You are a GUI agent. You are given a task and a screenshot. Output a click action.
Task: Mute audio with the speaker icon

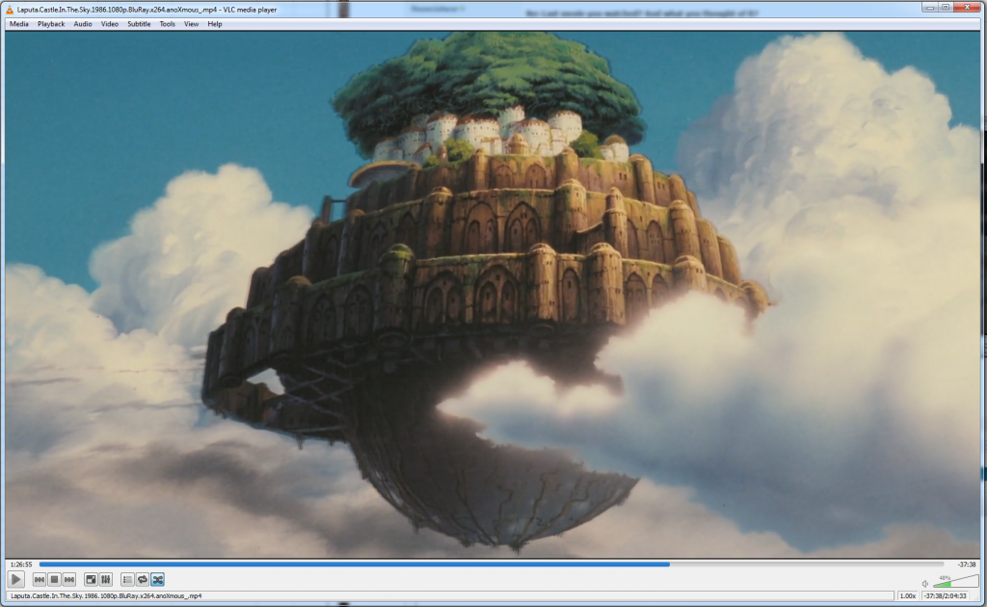[x=925, y=583]
